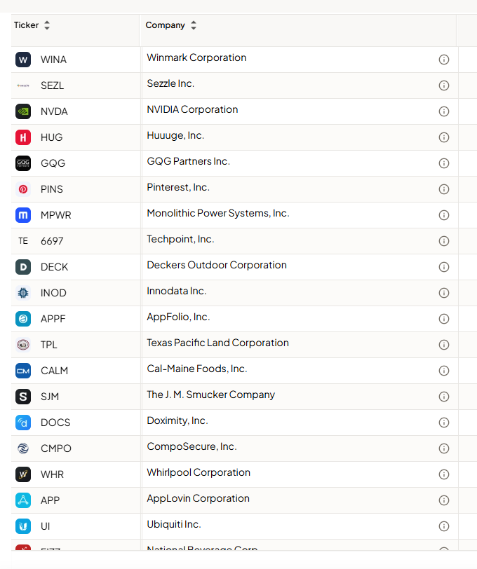Viewport: 477px width, 569px height.
Task: Select the TPL ticker text
Action: pyautogui.click(x=49, y=345)
